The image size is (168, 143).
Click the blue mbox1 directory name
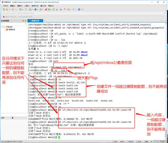pos(84,52)
